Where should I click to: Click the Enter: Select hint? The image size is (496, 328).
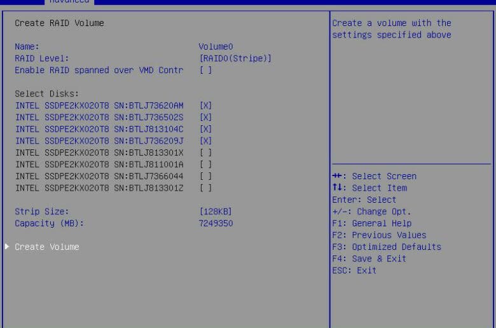click(364, 200)
